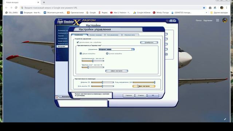Click Chrome profile avatar in toolbar
233x131 pixels.
(222, 8)
